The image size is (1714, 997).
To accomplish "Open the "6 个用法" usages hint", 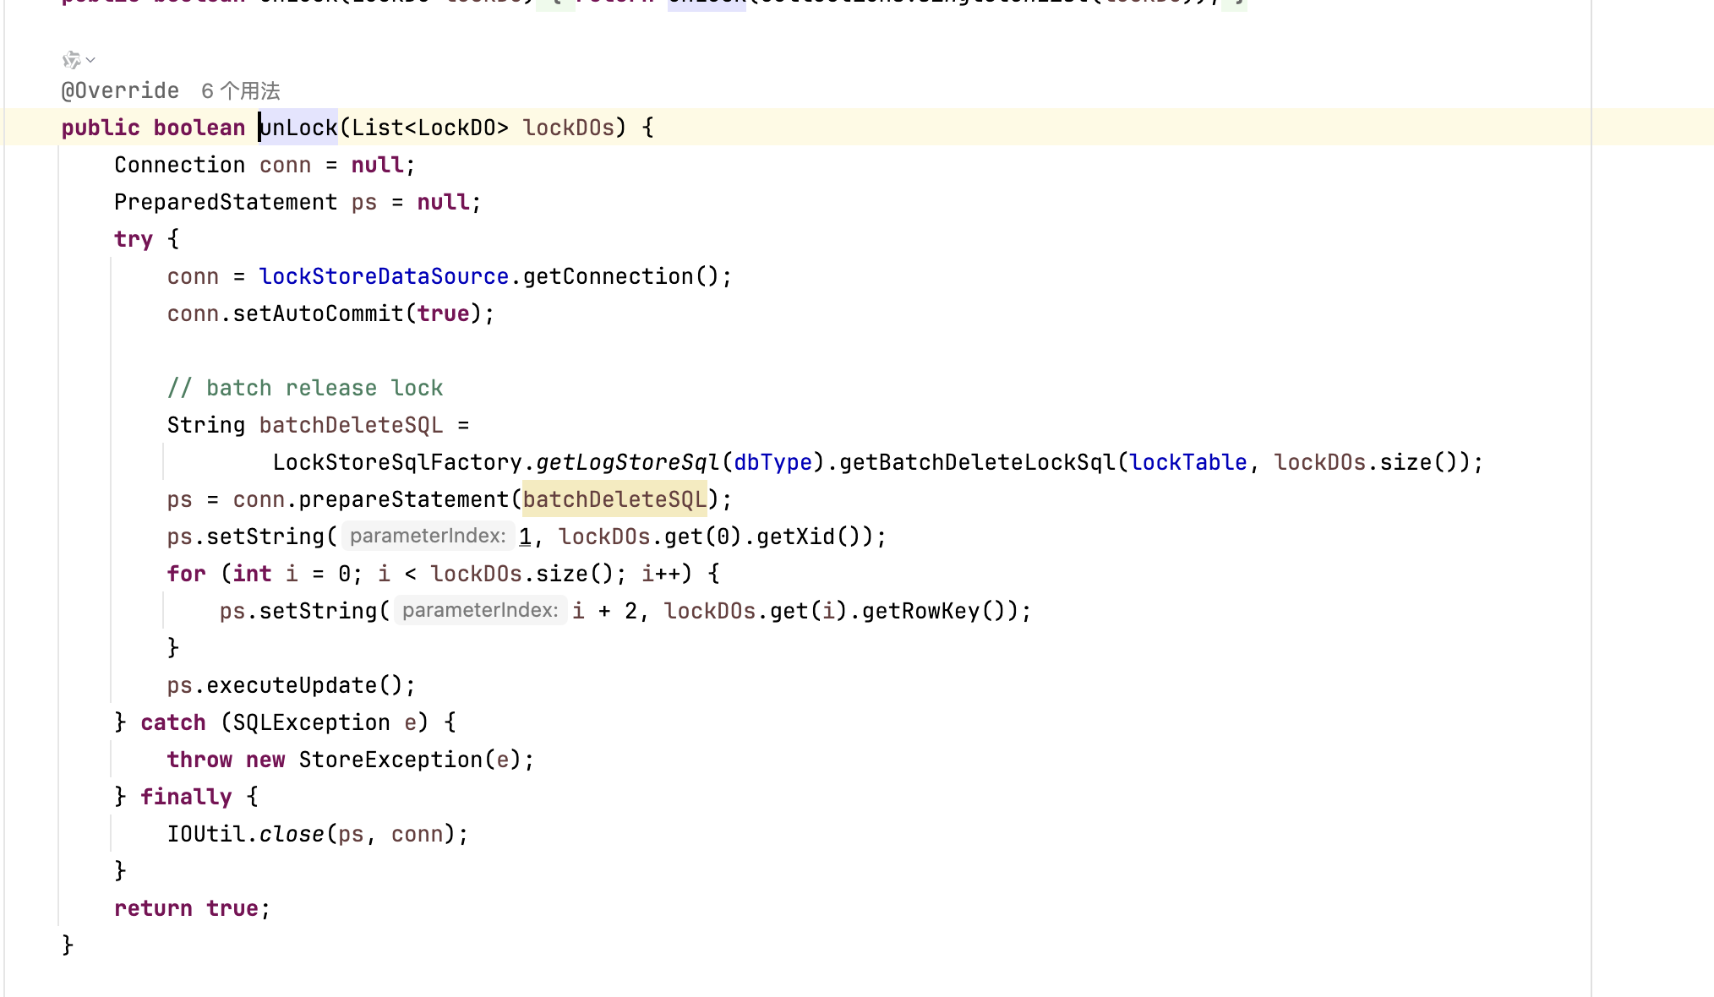I will click(241, 90).
